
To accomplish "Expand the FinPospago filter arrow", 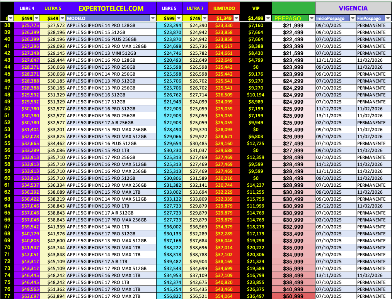I will click(388, 18).
